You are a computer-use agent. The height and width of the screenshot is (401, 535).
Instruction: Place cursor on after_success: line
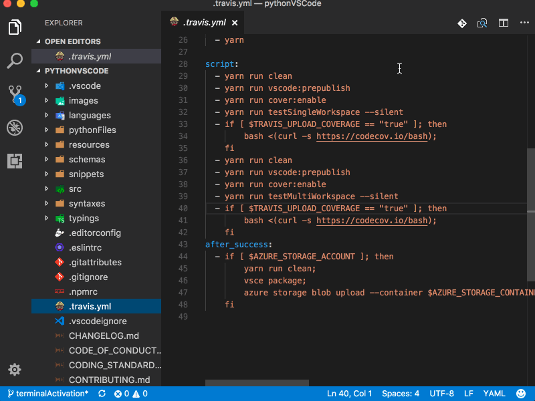point(239,245)
